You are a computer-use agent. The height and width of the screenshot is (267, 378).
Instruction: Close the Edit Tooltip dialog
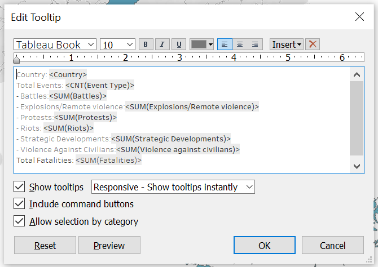coord(359,17)
